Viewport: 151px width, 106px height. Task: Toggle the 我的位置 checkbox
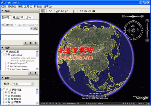(4, 51)
